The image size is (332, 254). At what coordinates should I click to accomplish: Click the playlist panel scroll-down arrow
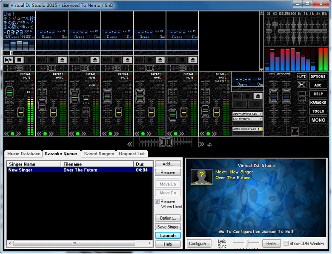tap(261, 69)
